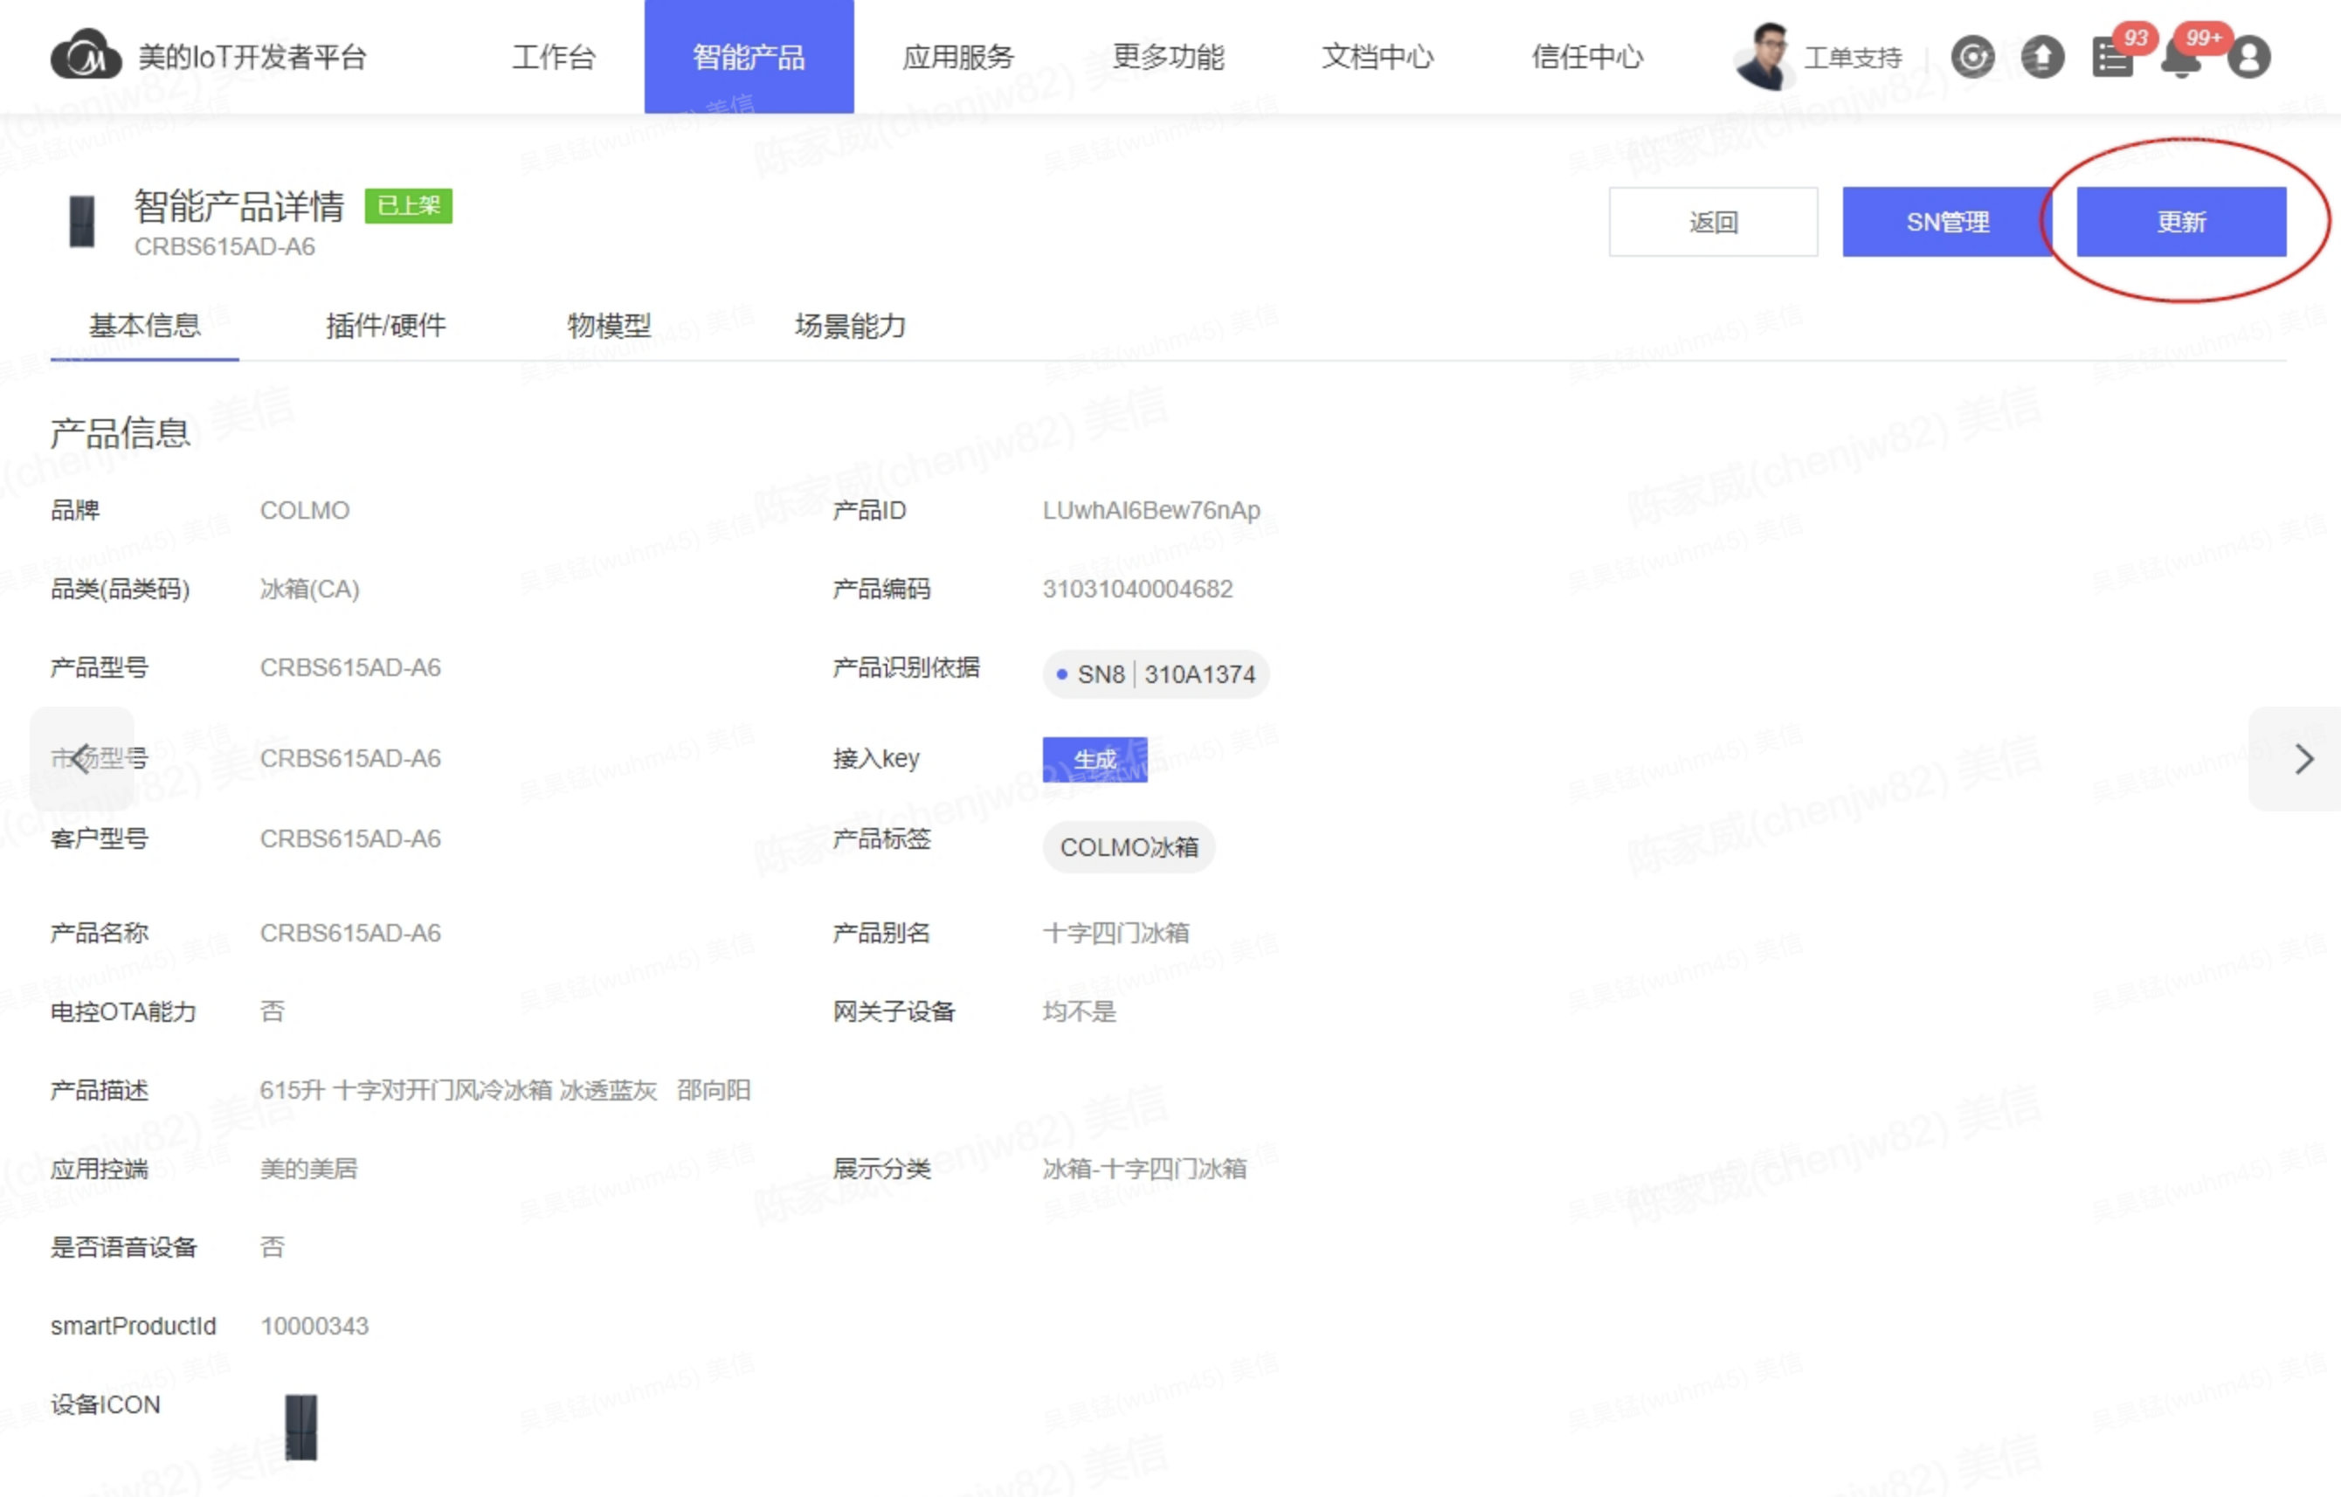
Task: Click the 产品信息 section heading
Action: pyautogui.click(x=120, y=432)
